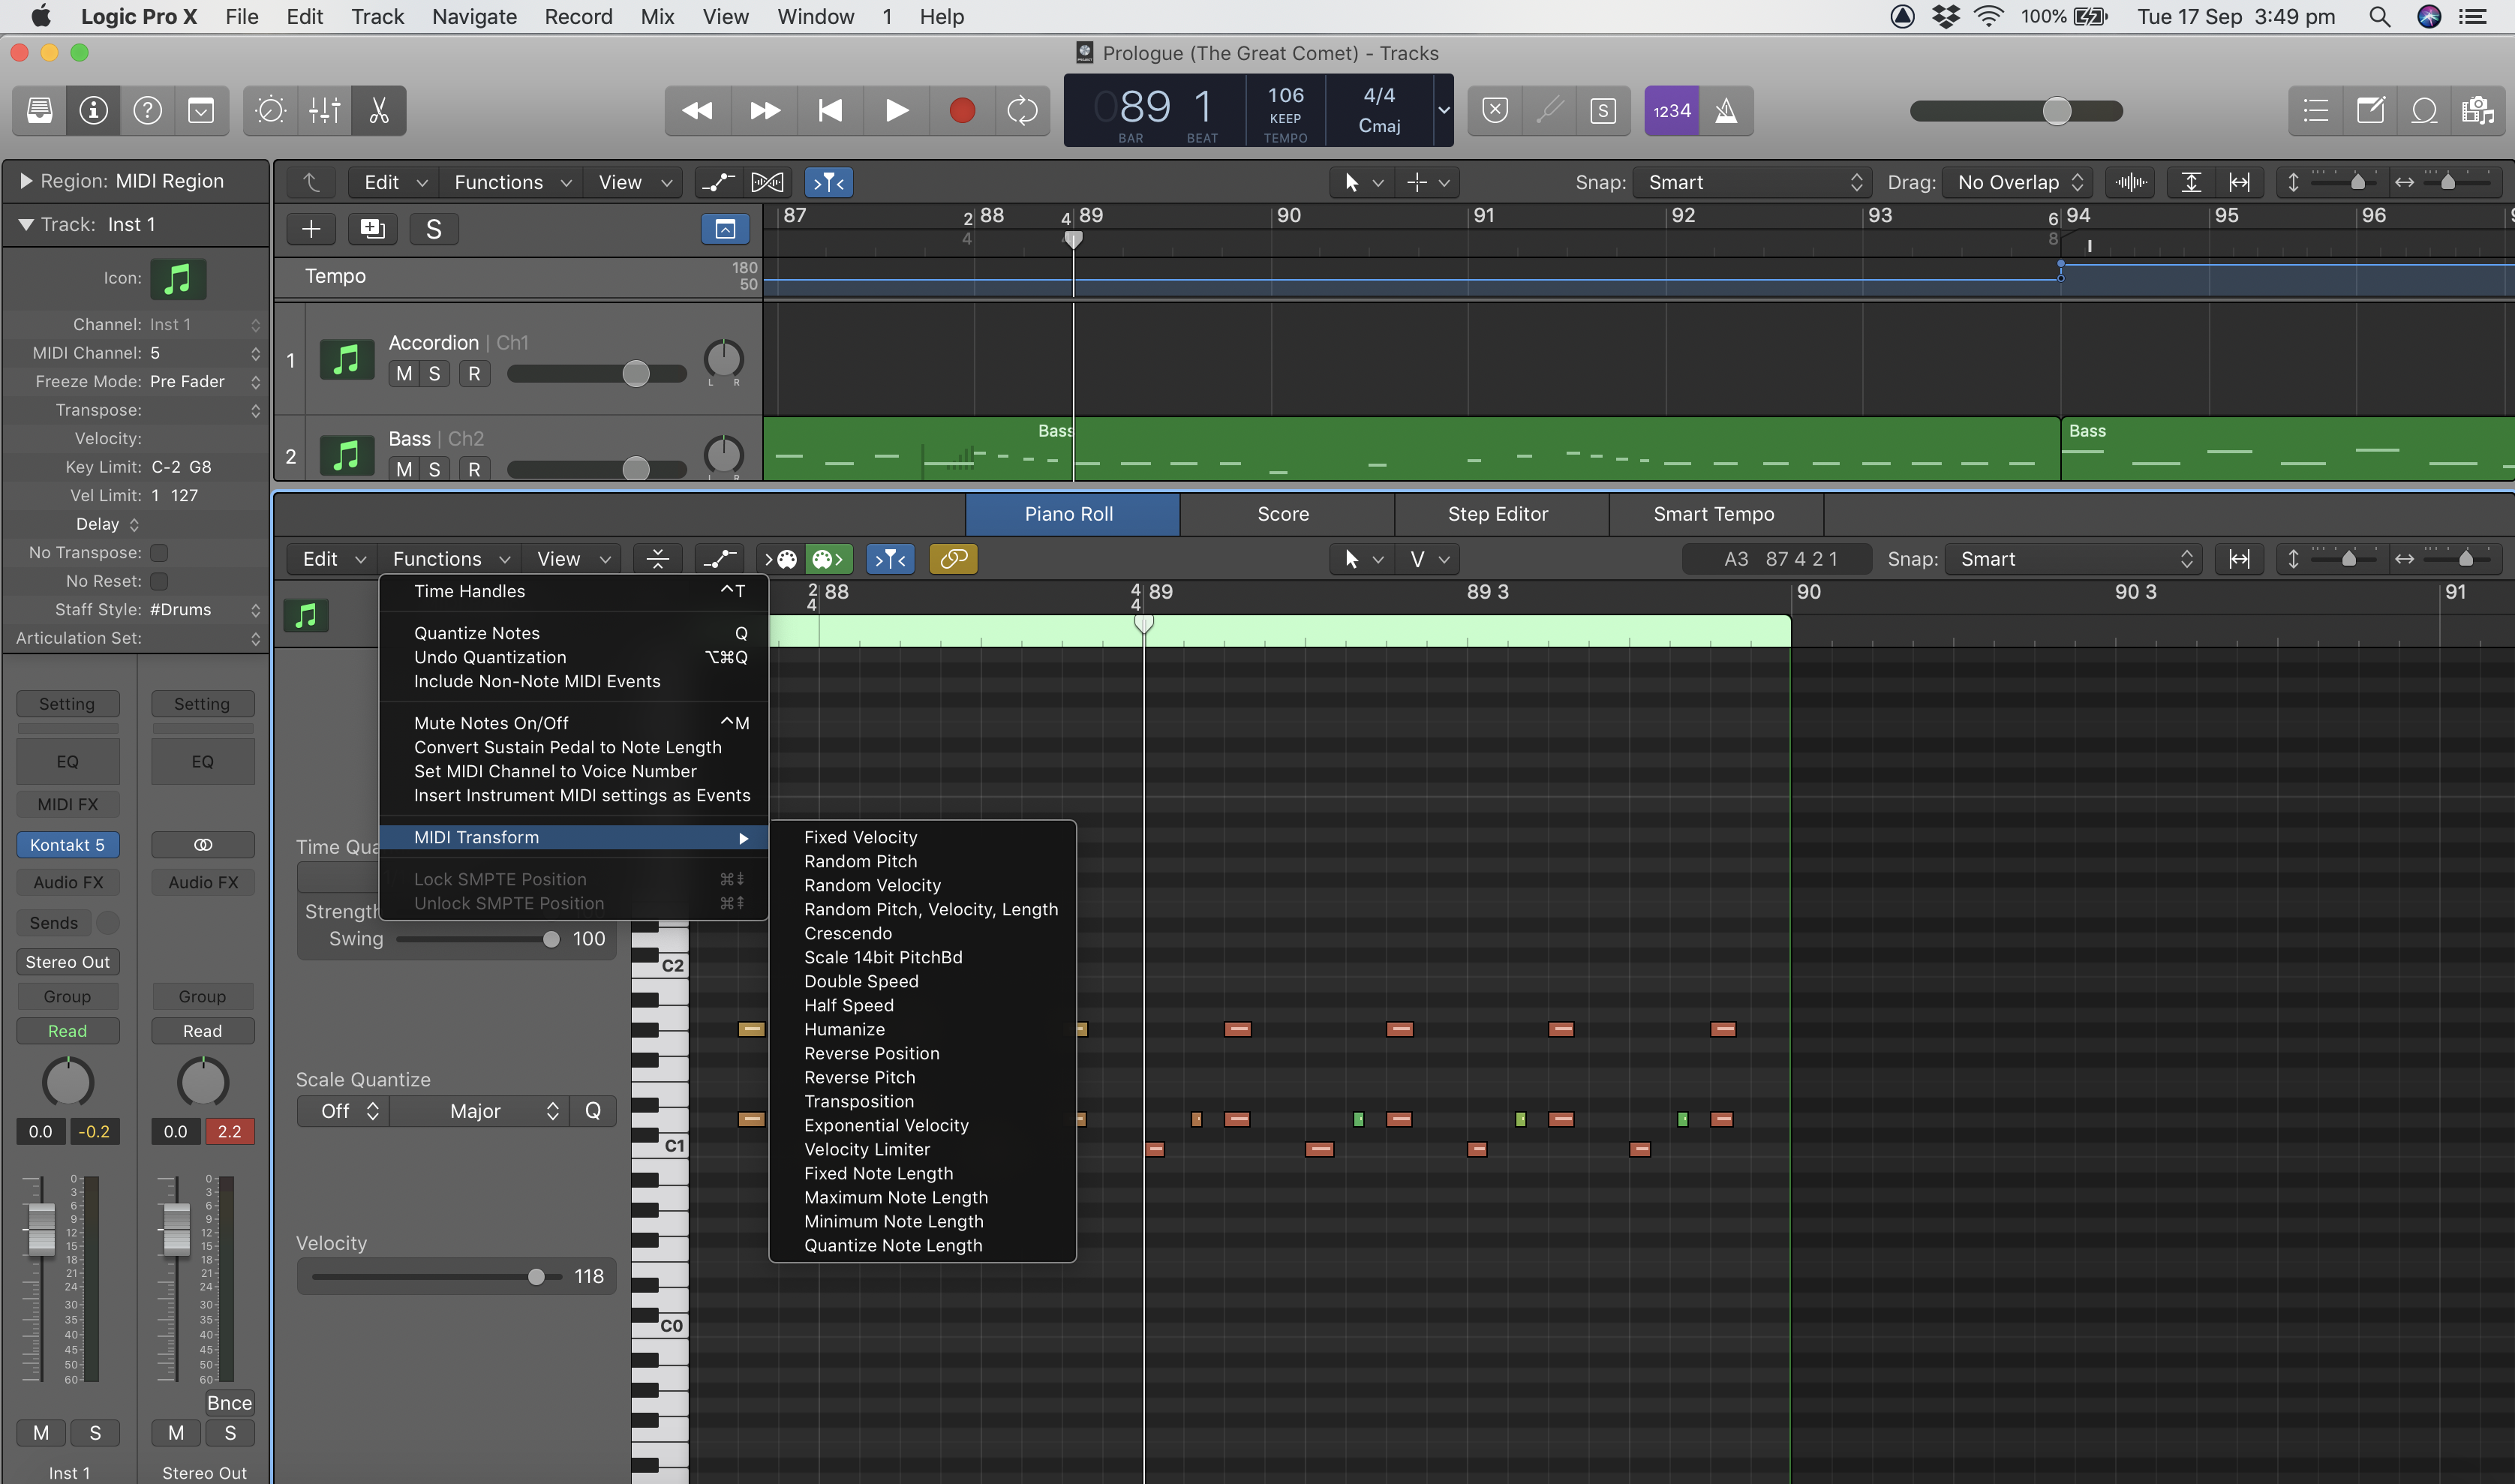
Task: Click the Record button in transport
Action: (961, 110)
